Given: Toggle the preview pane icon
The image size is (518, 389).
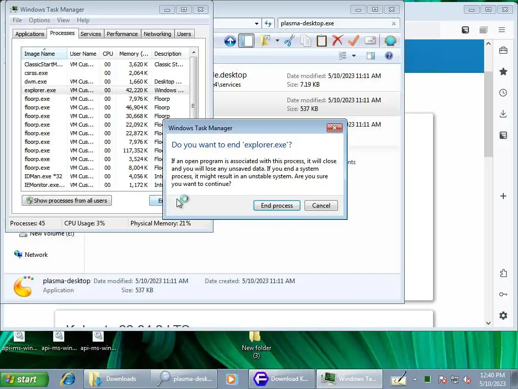Looking at the screenshot, I should click(371, 56).
